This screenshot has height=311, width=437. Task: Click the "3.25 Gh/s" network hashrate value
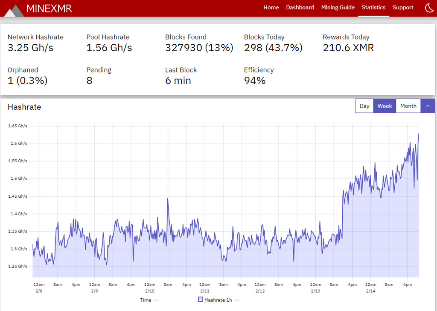click(x=30, y=48)
